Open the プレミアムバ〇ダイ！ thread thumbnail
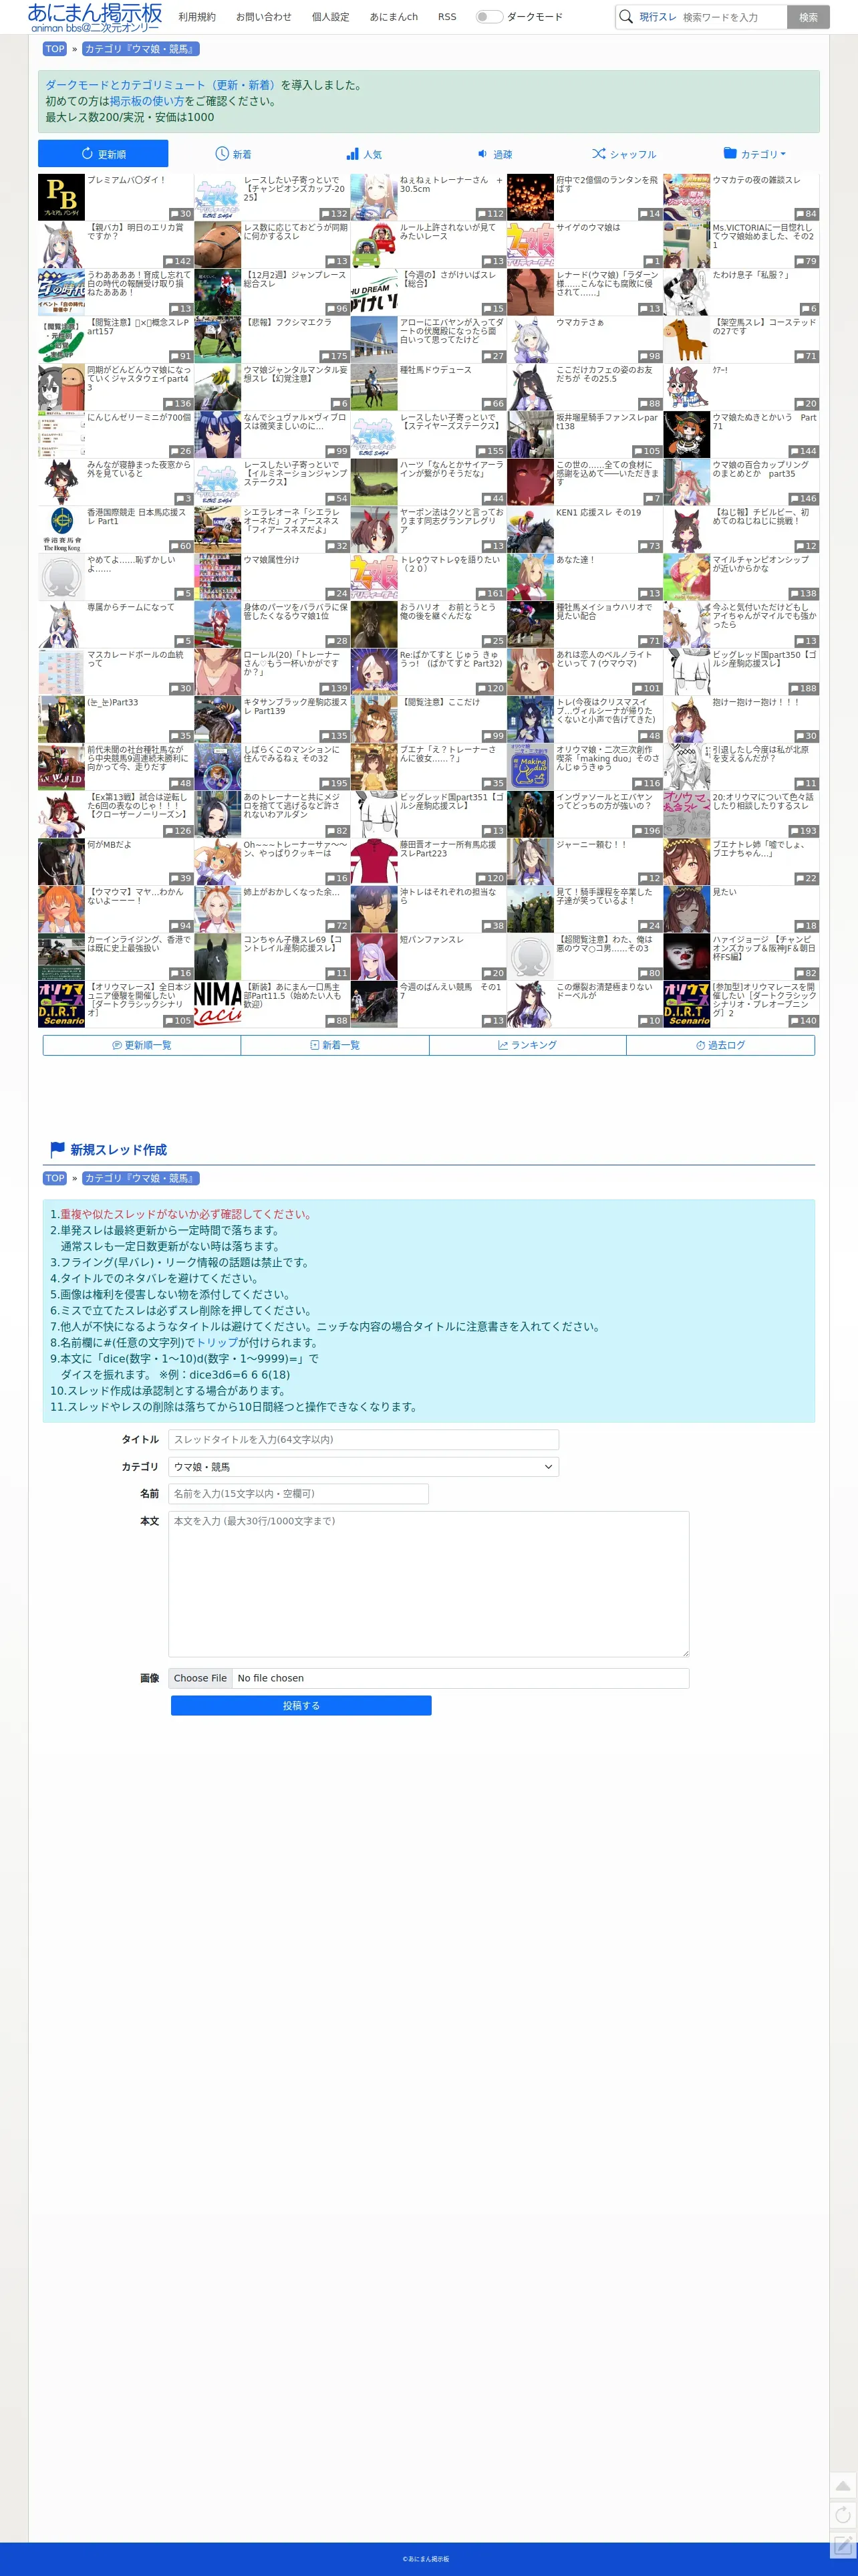 click(61, 197)
